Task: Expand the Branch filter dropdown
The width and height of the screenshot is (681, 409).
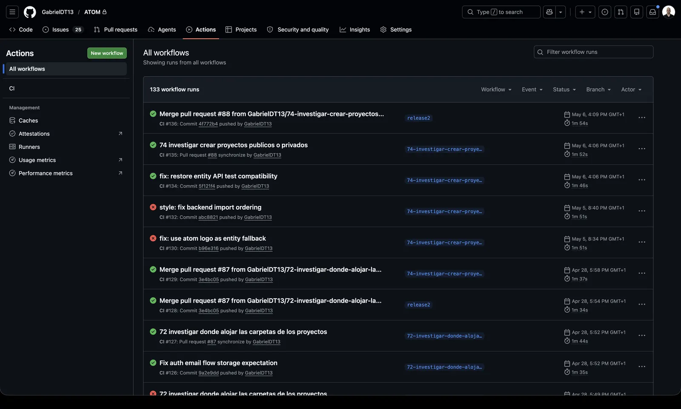Action: click(598, 89)
